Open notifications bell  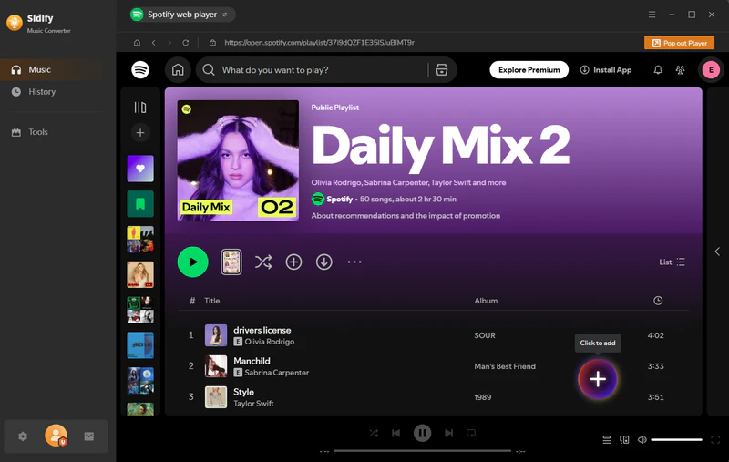[x=658, y=70]
